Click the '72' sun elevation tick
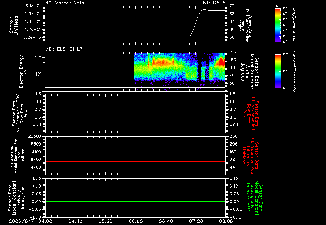This screenshot has width=326, height=225. (232, 6)
